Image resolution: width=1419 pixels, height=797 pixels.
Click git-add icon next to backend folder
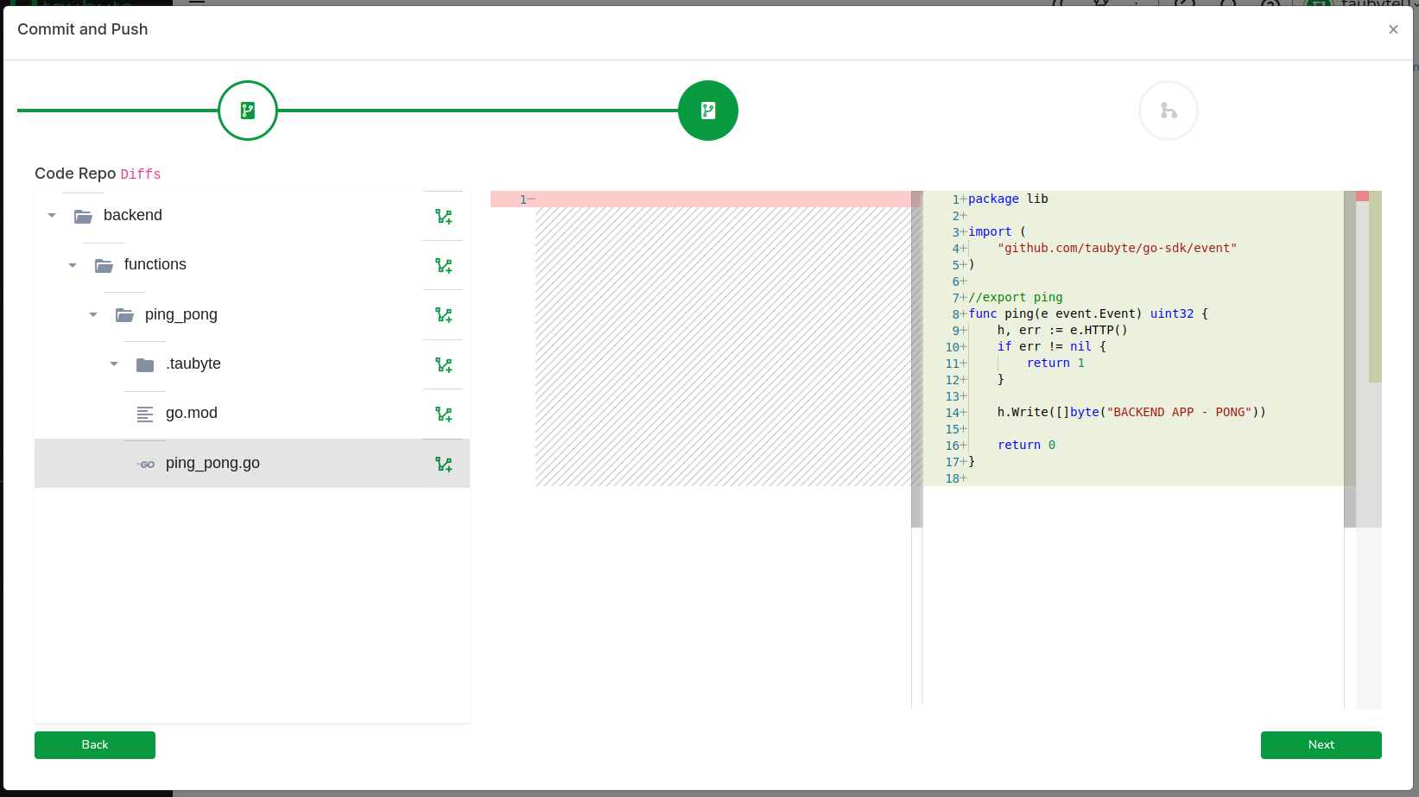[444, 217]
